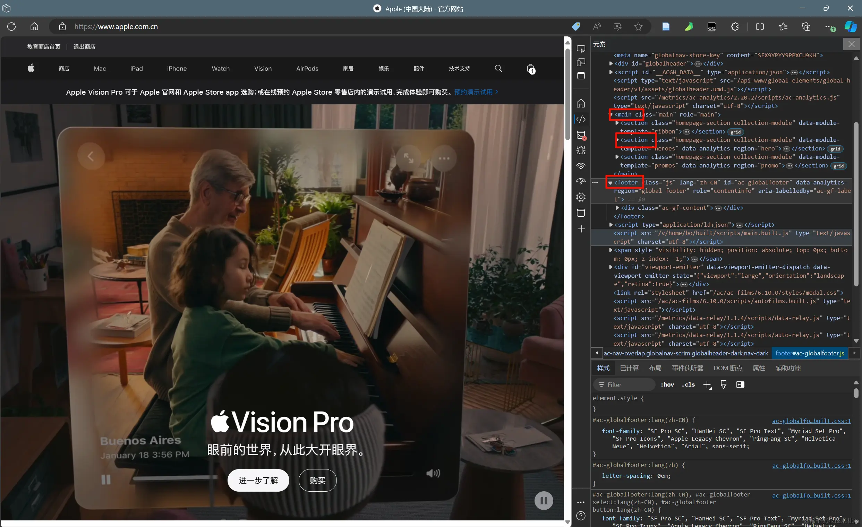This screenshot has height=527, width=862.
Task: Open the shopping price tag icon
Action: coord(576,27)
